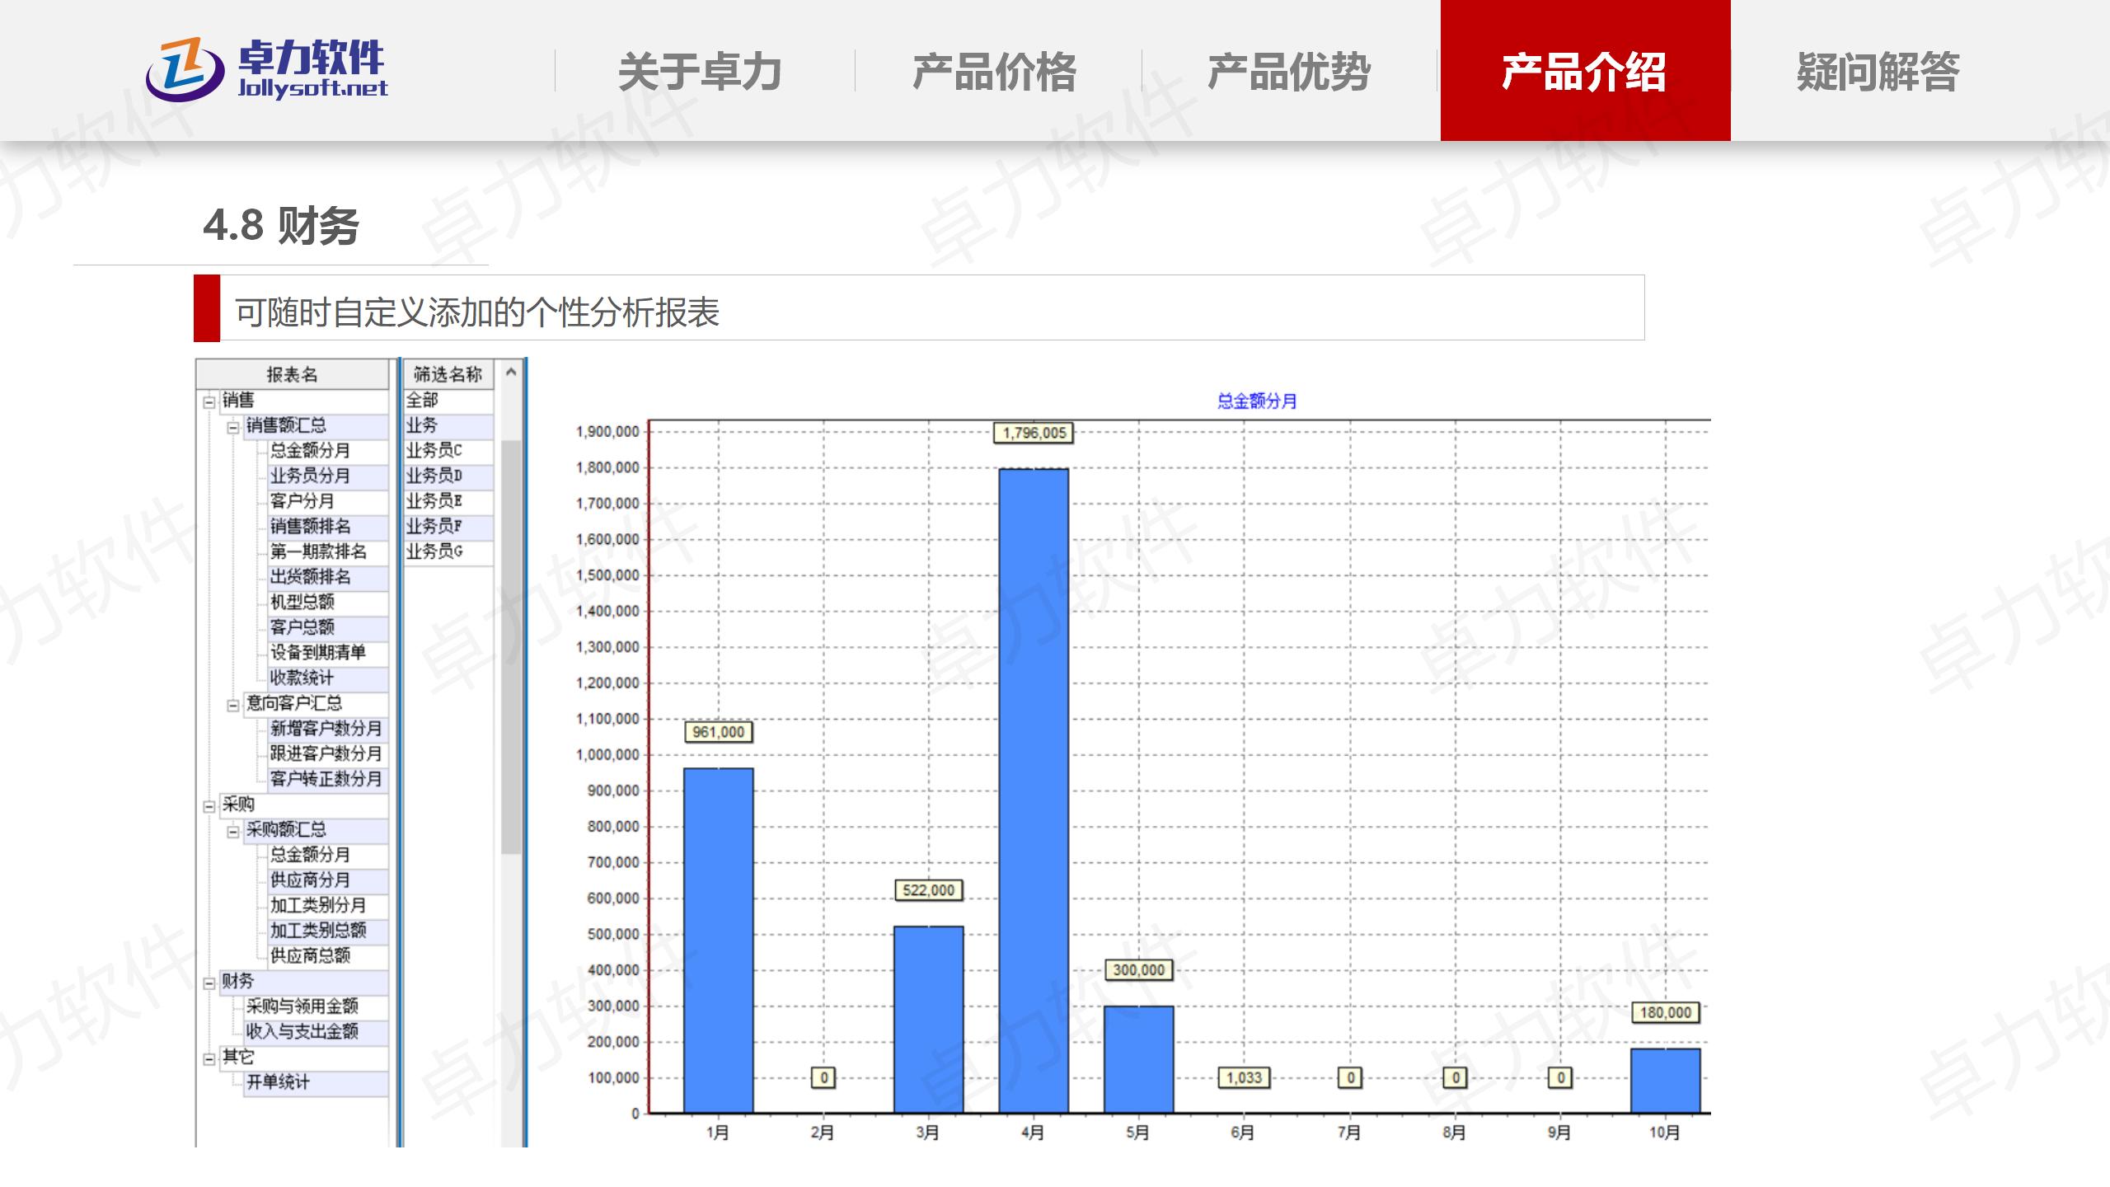This screenshot has width=2110, height=1187.
Task: Click the 报表名 column header
Action: click(x=292, y=374)
